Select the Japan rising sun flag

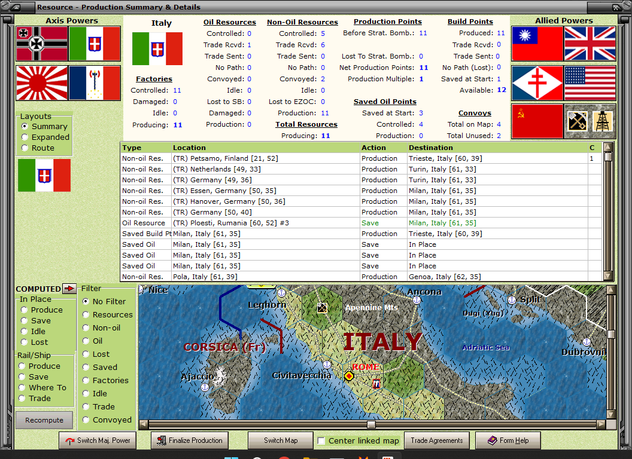point(42,83)
